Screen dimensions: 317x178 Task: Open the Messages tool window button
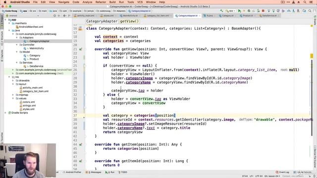[94, 173]
